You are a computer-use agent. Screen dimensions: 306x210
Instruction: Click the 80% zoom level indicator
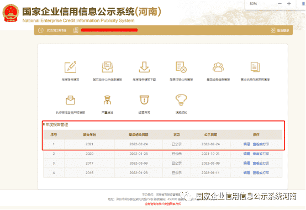click(x=253, y=3)
